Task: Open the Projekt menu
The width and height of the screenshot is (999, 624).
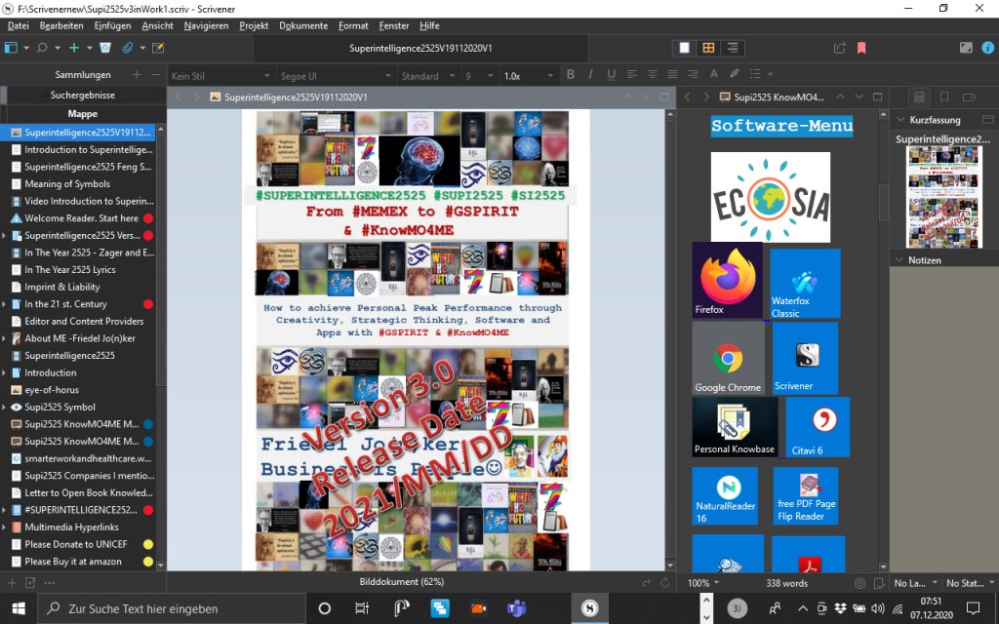Action: pyautogui.click(x=254, y=25)
